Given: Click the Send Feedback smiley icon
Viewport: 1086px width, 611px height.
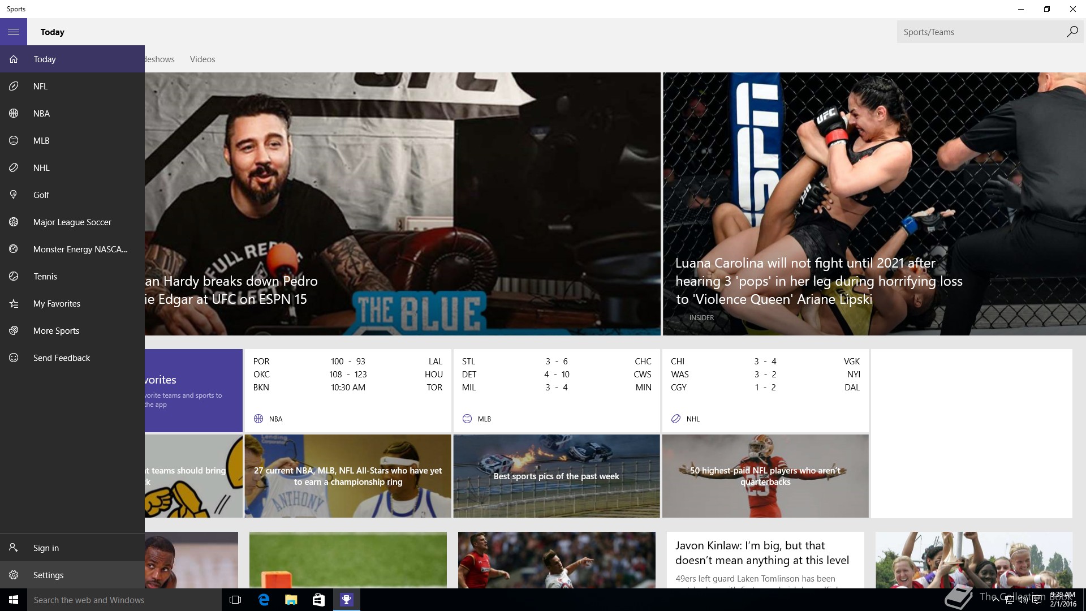Looking at the screenshot, I should [x=14, y=358].
